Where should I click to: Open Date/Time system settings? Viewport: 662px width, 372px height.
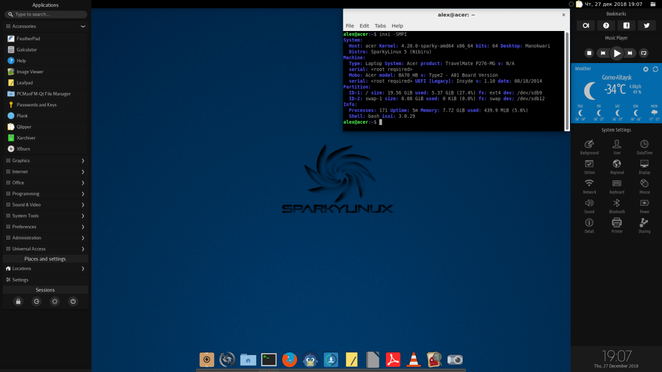[644, 147]
